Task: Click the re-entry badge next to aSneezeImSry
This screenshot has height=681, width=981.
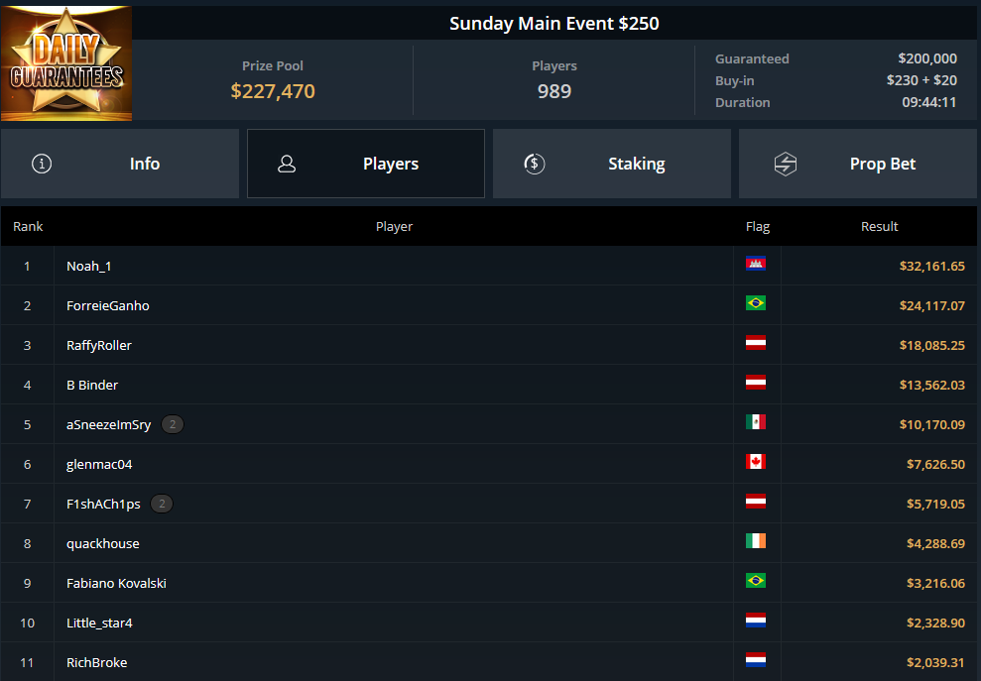Action: (173, 424)
